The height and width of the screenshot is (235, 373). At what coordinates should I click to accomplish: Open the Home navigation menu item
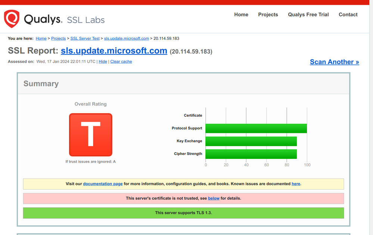[241, 15]
